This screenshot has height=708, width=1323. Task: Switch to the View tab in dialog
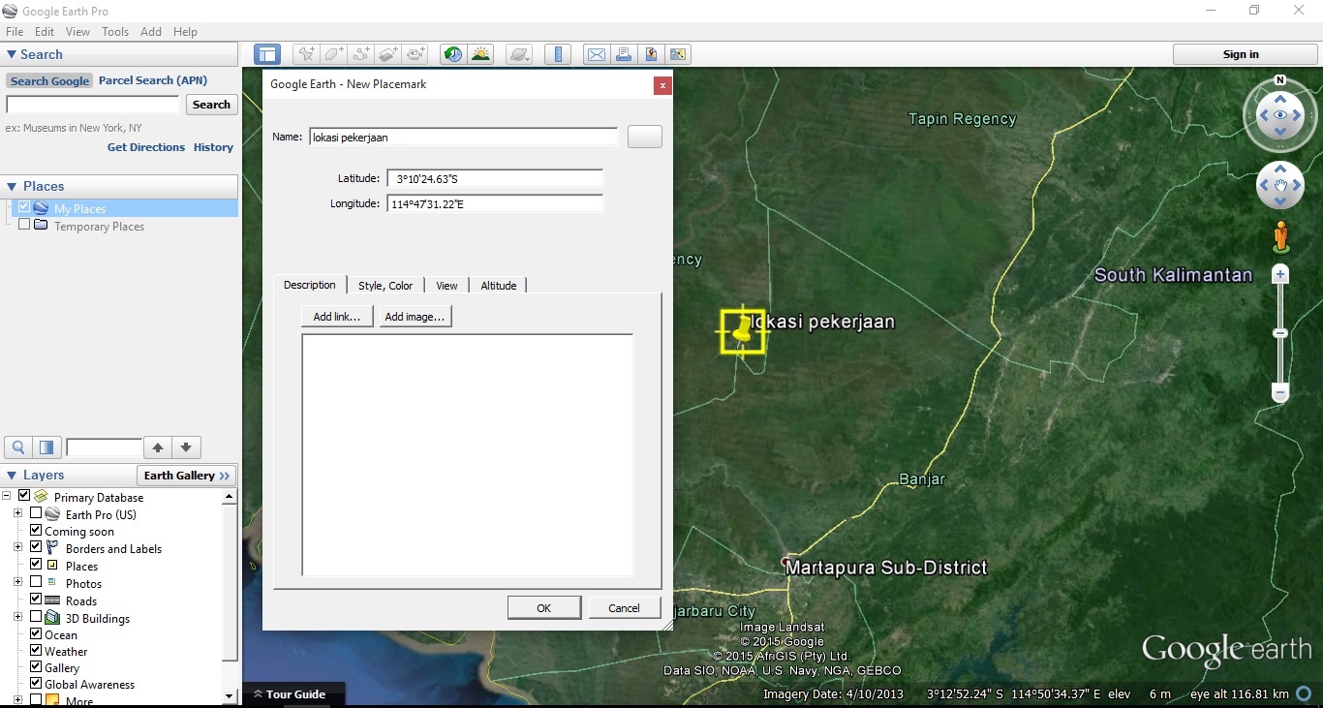pyautogui.click(x=446, y=286)
